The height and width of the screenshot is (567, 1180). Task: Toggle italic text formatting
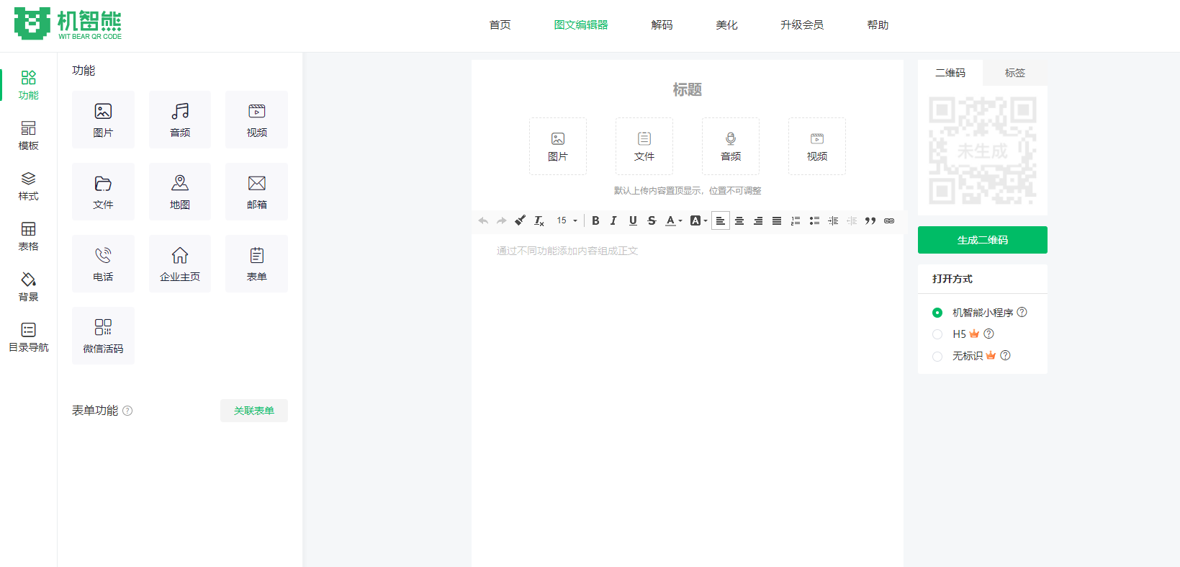point(613,221)
